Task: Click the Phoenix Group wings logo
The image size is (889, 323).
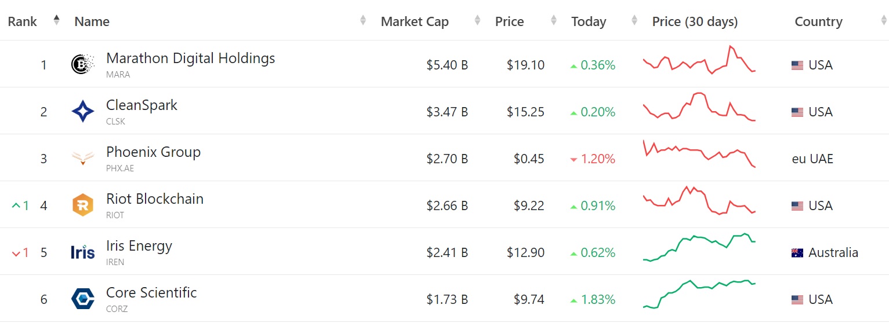Action: point(82,158)
